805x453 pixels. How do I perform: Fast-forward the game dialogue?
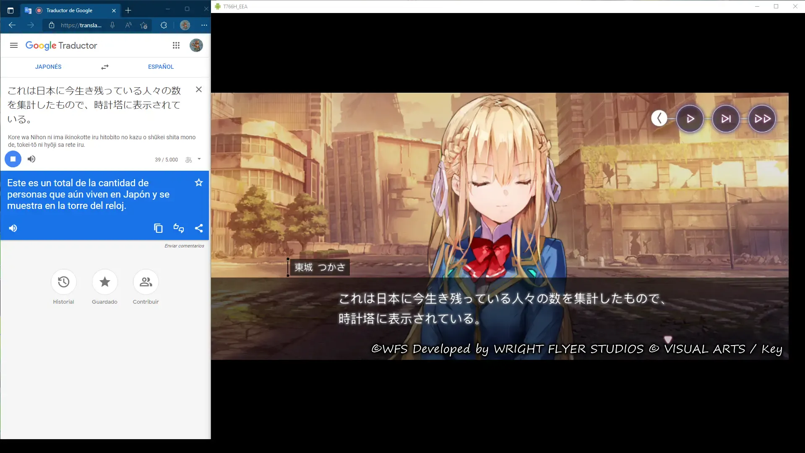click(762, 119)
